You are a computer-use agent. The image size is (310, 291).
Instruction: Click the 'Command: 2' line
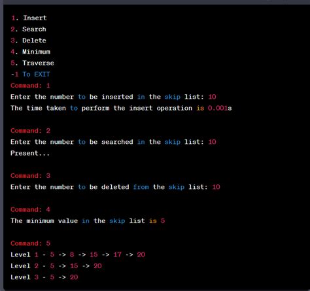[30, 131]
